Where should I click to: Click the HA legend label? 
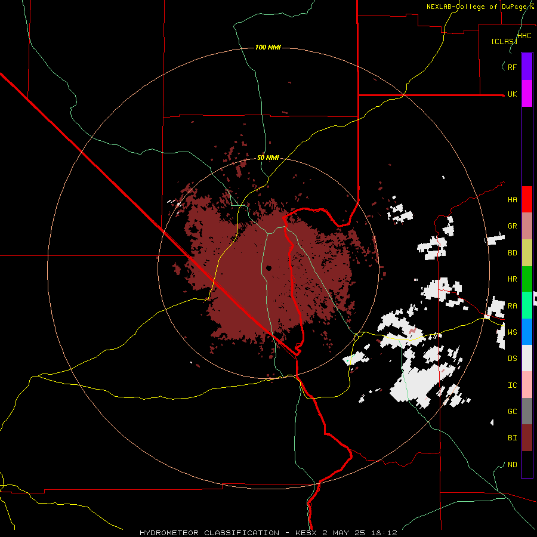coord(512,200)
